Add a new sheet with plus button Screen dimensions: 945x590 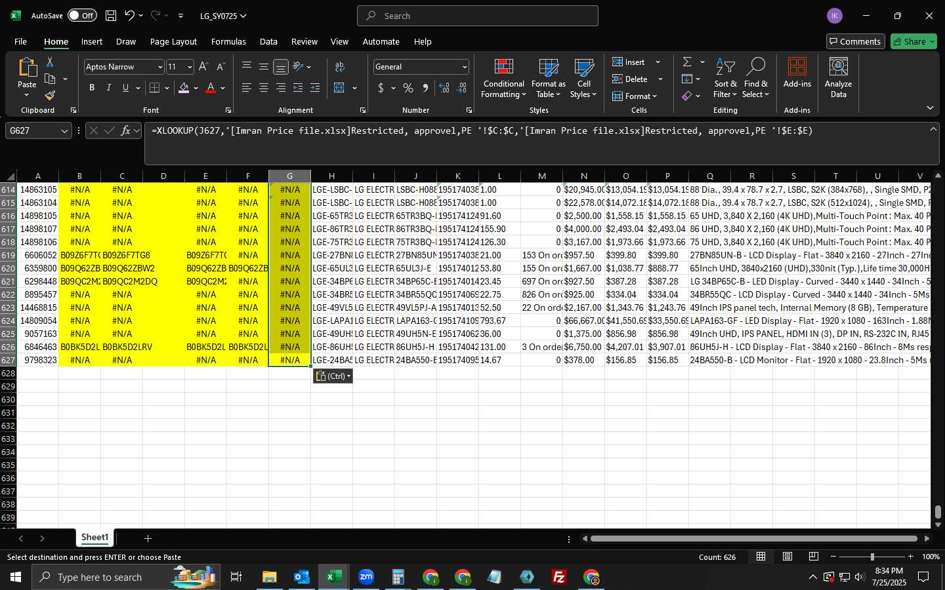[148, 538]
